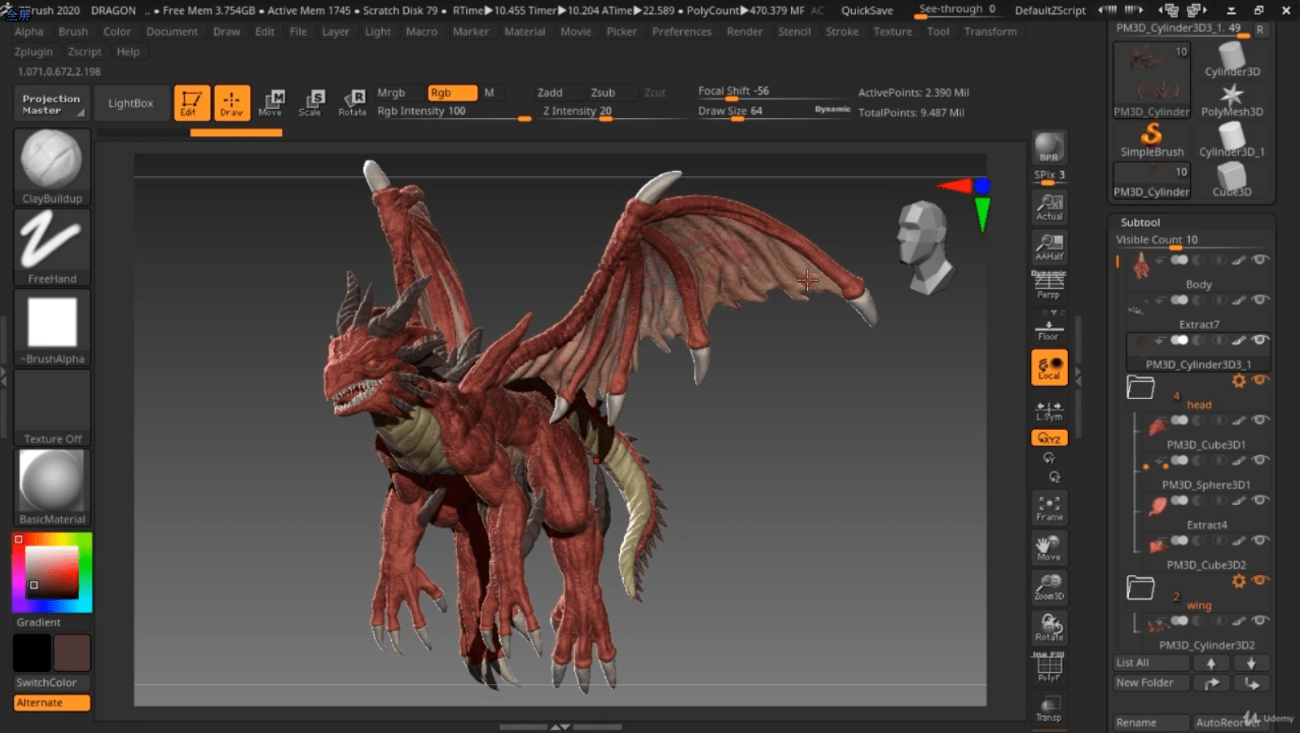Set Actual size view
This screenshot has height=733, width=1300.
(x=1049, y=207)
